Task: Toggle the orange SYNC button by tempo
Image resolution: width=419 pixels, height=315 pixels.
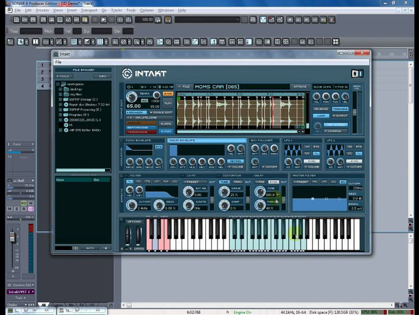Action: pyautogui.click(x=168, y=94)
